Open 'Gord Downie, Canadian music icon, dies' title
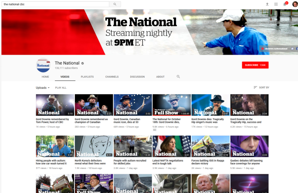Screen dimensions: 298x193 127,121
